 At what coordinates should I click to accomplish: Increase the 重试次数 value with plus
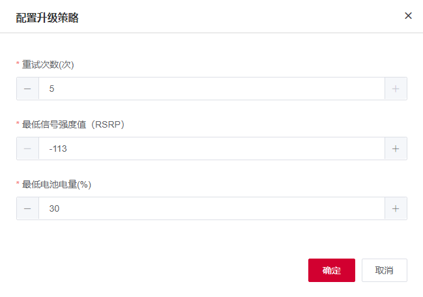(396, 89)
